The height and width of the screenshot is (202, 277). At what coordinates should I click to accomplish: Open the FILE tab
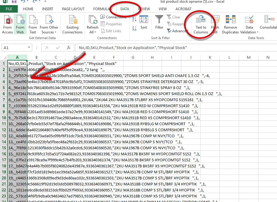coord(9,9)
